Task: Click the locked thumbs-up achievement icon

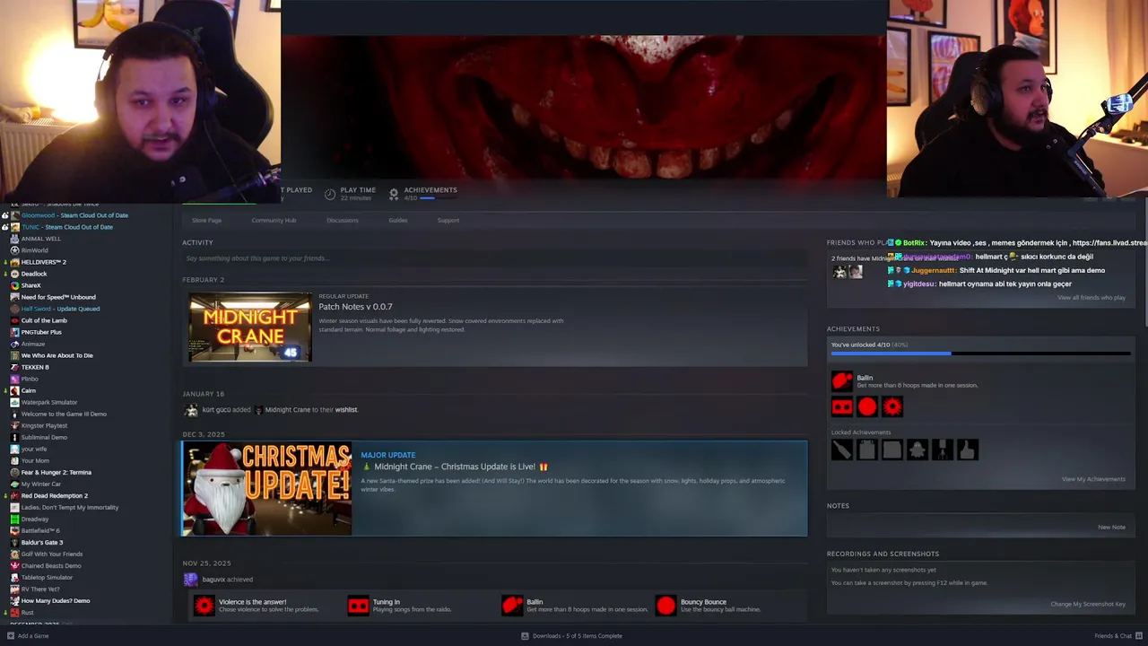Action: pyautogui.click(x=967, y=450)
